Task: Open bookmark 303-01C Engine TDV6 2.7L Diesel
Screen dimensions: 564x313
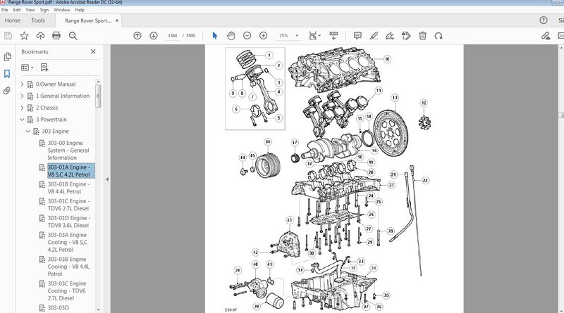Action: click(68, 205)
